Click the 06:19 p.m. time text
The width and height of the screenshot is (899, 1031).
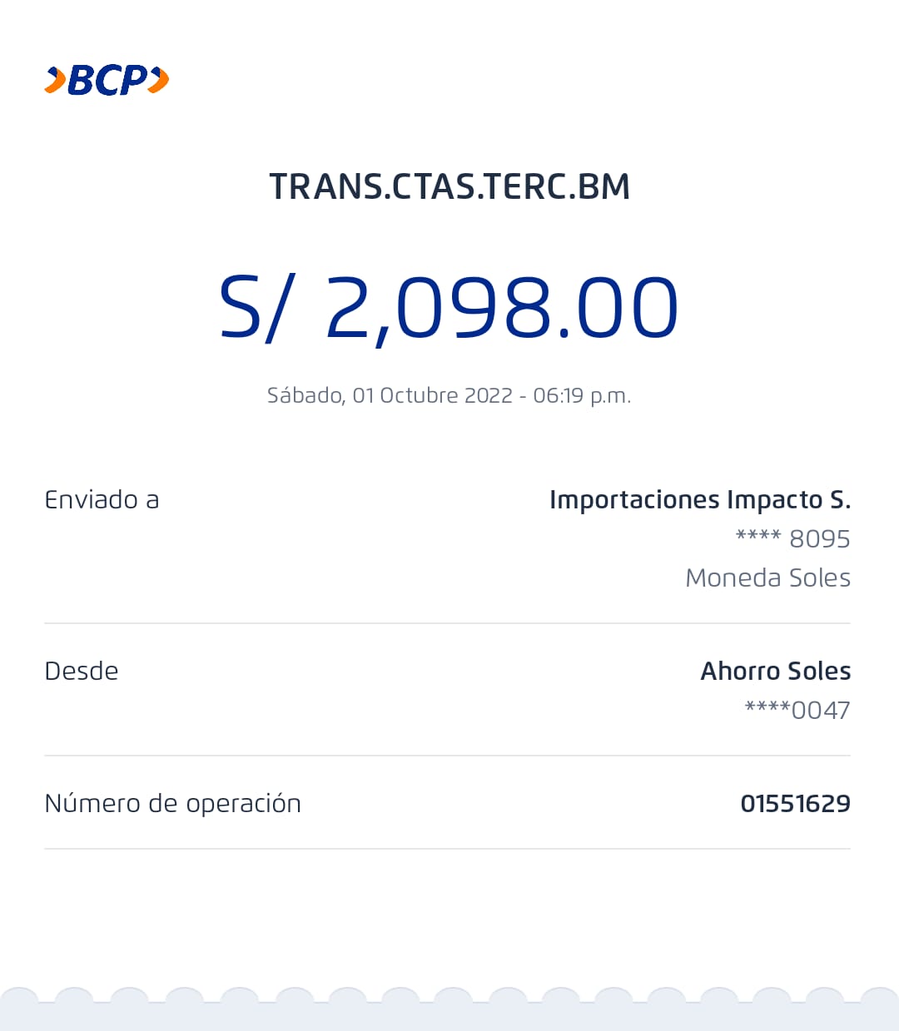point(582,395)
